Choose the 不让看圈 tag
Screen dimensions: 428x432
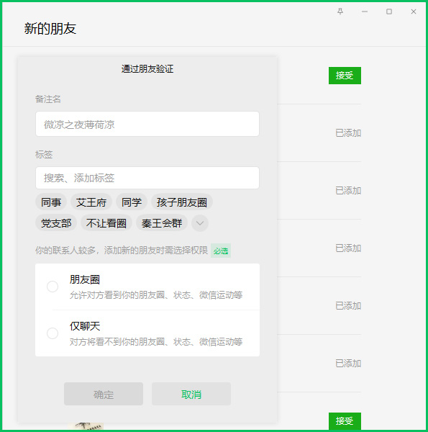pyautogui.click(x=106, y=223)
